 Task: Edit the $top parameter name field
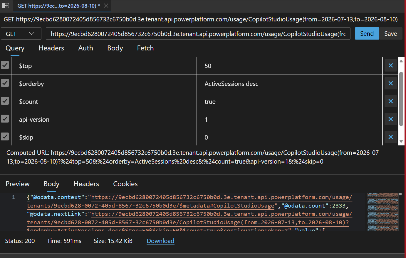(x=104, y=66)
